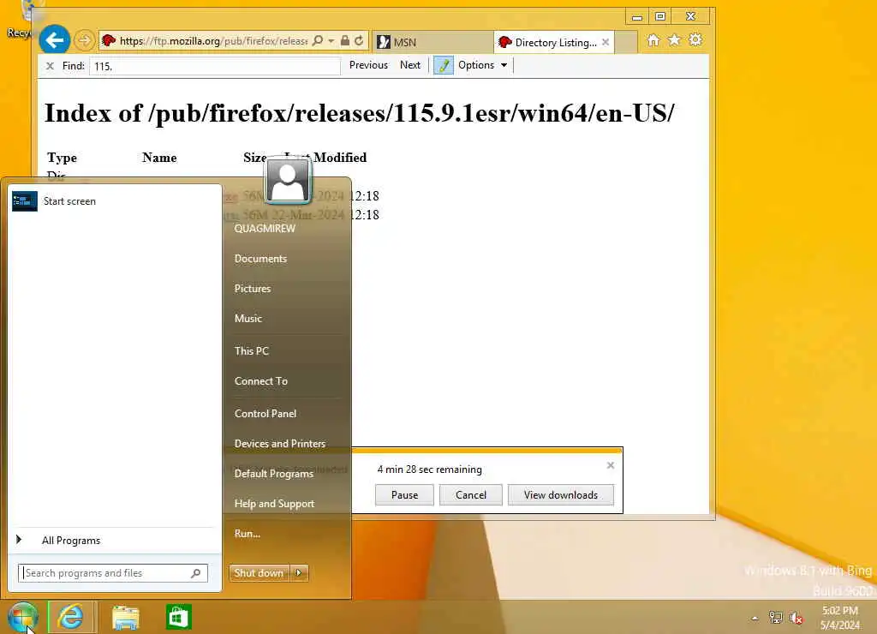Toggle the highlight all matches icon
The image size is (877, 634).
tap(444, 65)
